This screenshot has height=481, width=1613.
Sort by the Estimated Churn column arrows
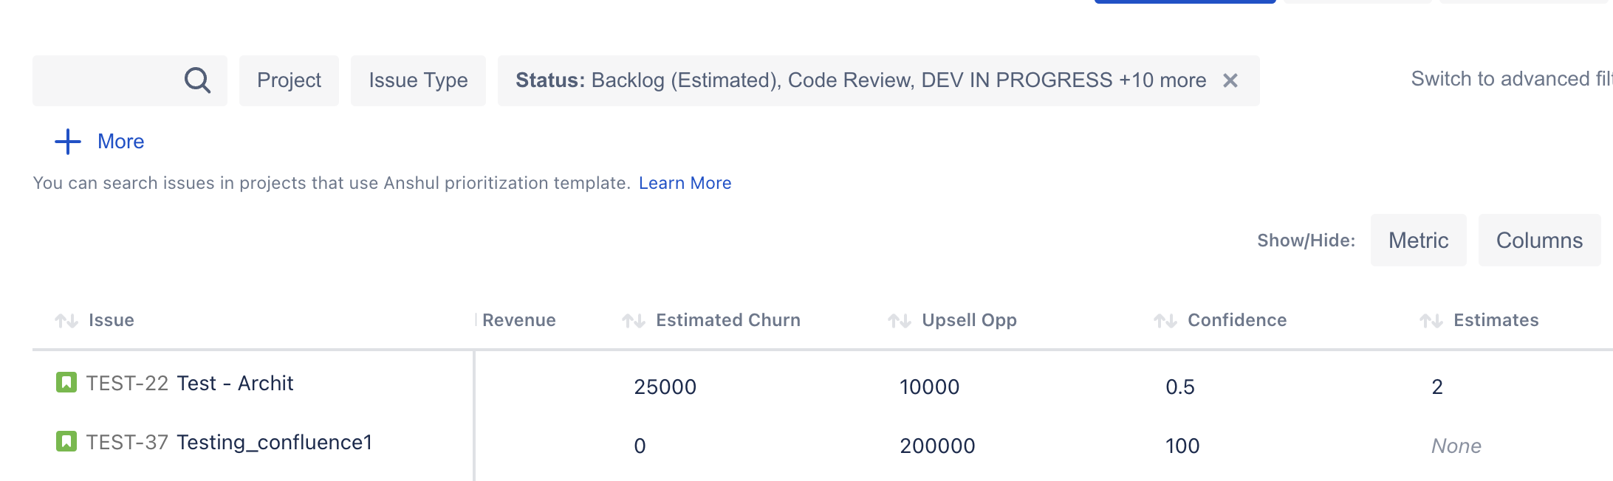click(634, 320)
